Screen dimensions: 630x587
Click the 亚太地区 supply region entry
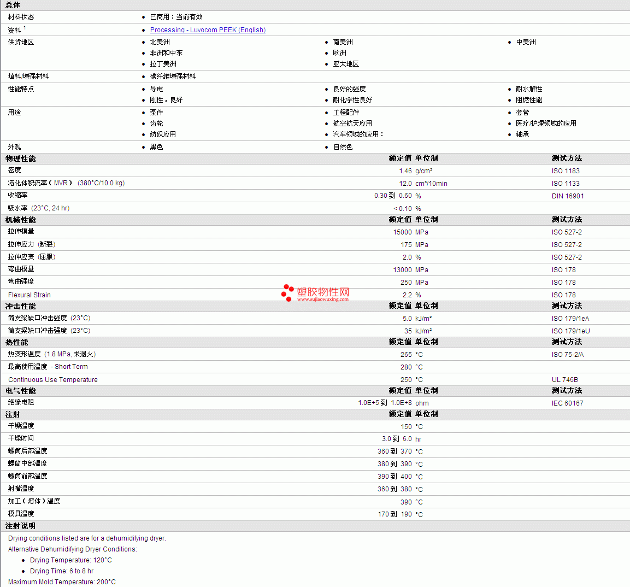346,63
